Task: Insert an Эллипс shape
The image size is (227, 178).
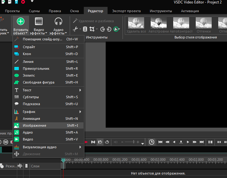Action: pyautogui.click(x=48, y=75)
